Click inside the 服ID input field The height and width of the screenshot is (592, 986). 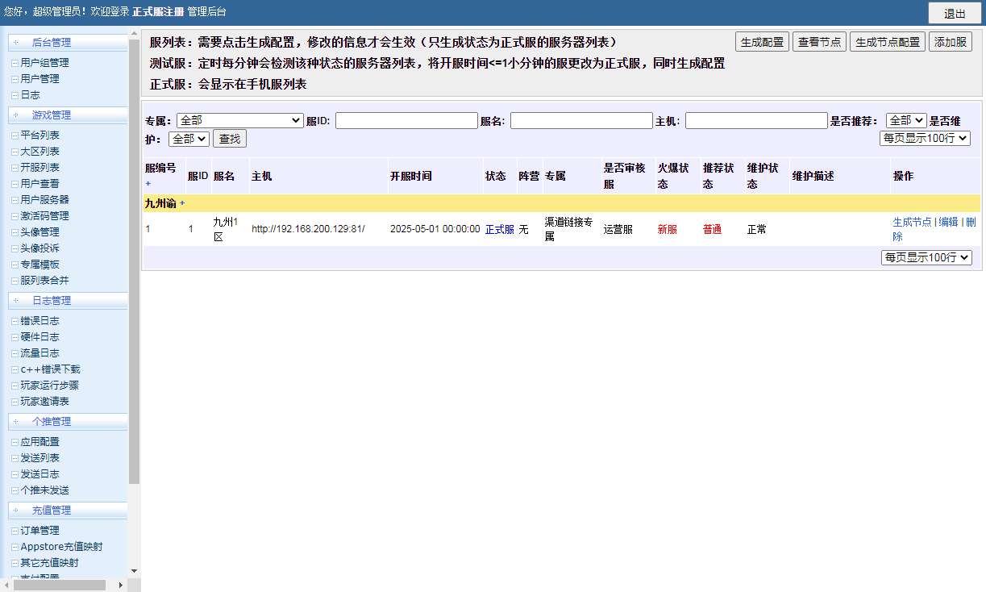[x=406, y=120]
